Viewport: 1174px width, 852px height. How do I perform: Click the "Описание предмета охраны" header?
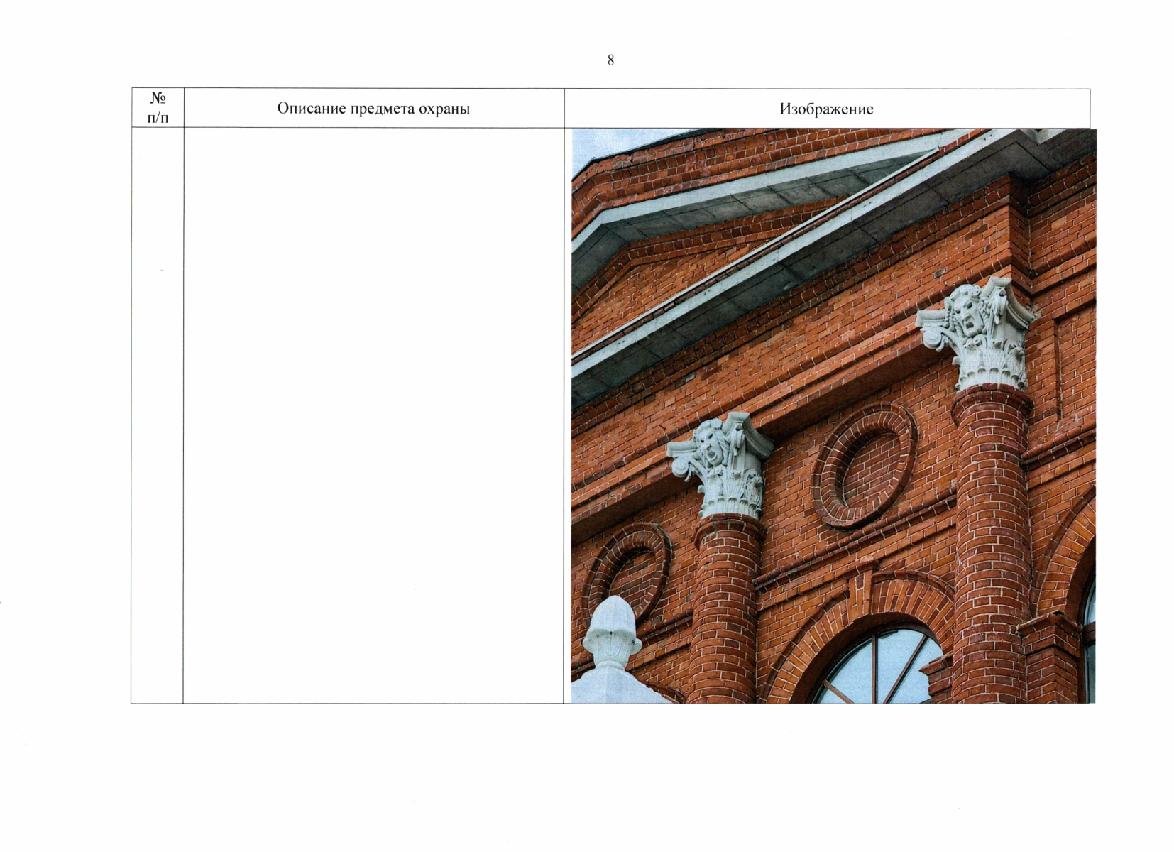[373, 109]
